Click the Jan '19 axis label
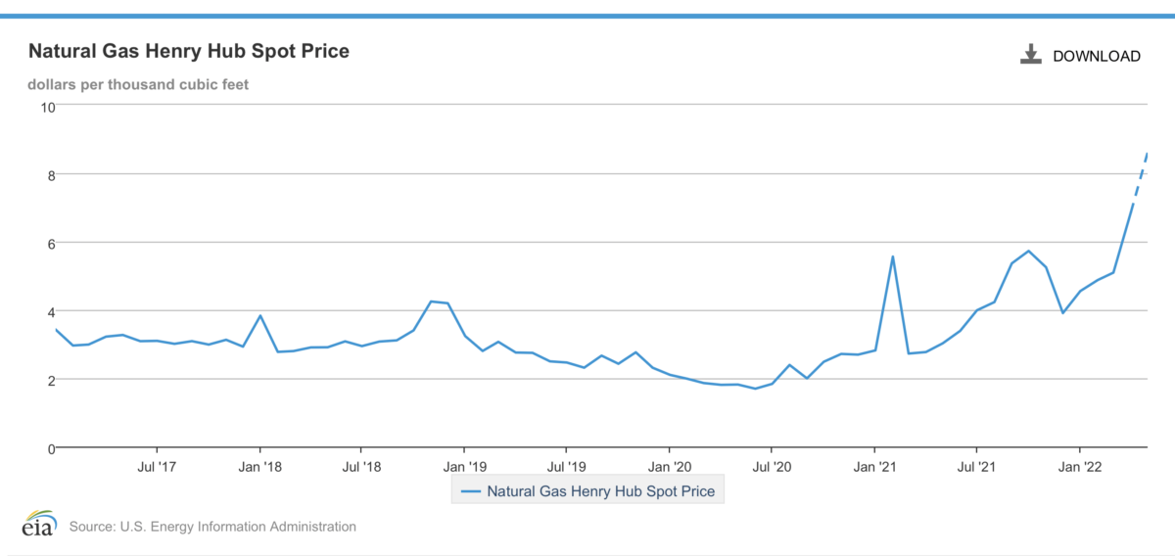 (466, 467)
